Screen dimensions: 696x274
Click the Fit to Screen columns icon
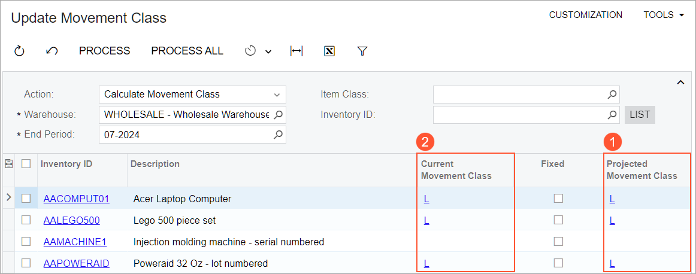296,51
